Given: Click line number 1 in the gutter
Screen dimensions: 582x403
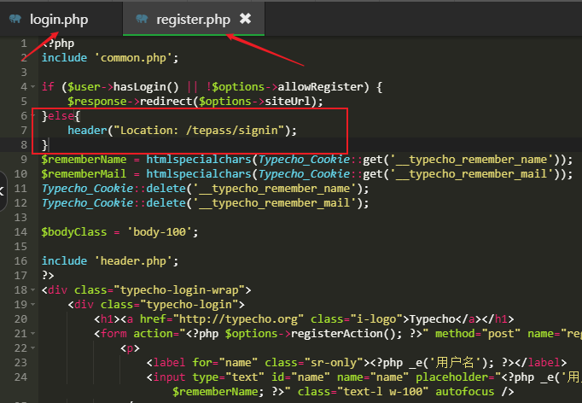Looking at the screenshot, I should [x=24, y=44].
